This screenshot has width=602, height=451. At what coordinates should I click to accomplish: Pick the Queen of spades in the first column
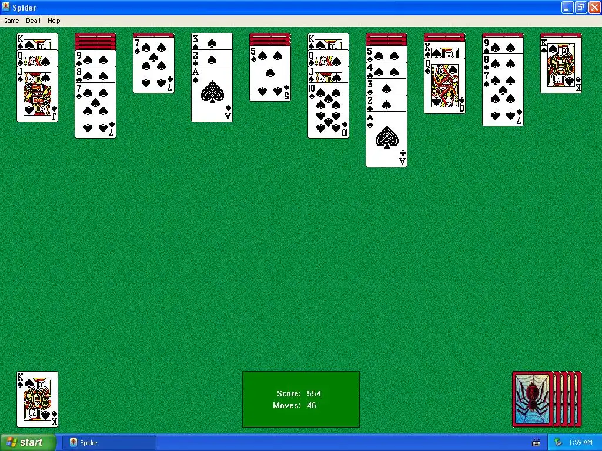37,58
